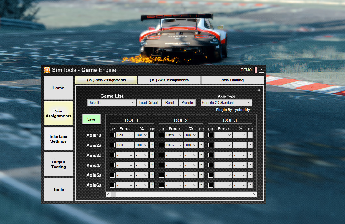This screenshot has height=224, width=345.
Task: Open Axis1a DOF 1 percent dropdown
Action: (x=141, y=135)
